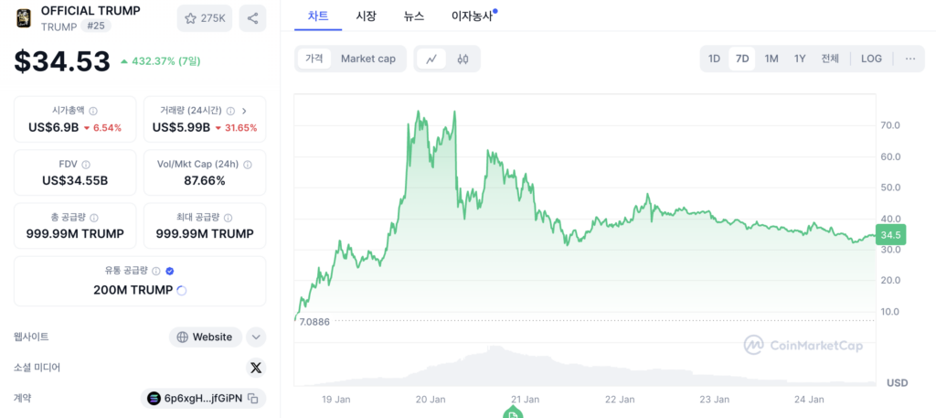Toggle chart to 가격 (price) view

(314, 59)
